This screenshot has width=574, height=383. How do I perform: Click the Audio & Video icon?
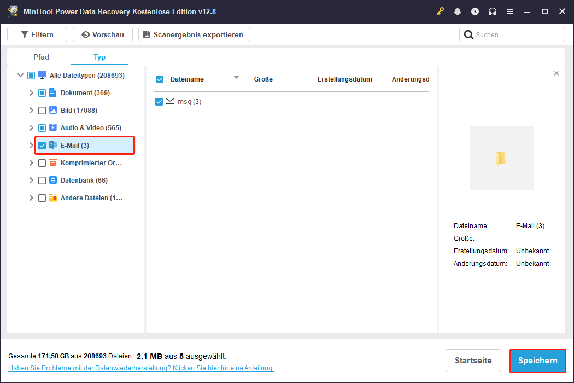52,127
